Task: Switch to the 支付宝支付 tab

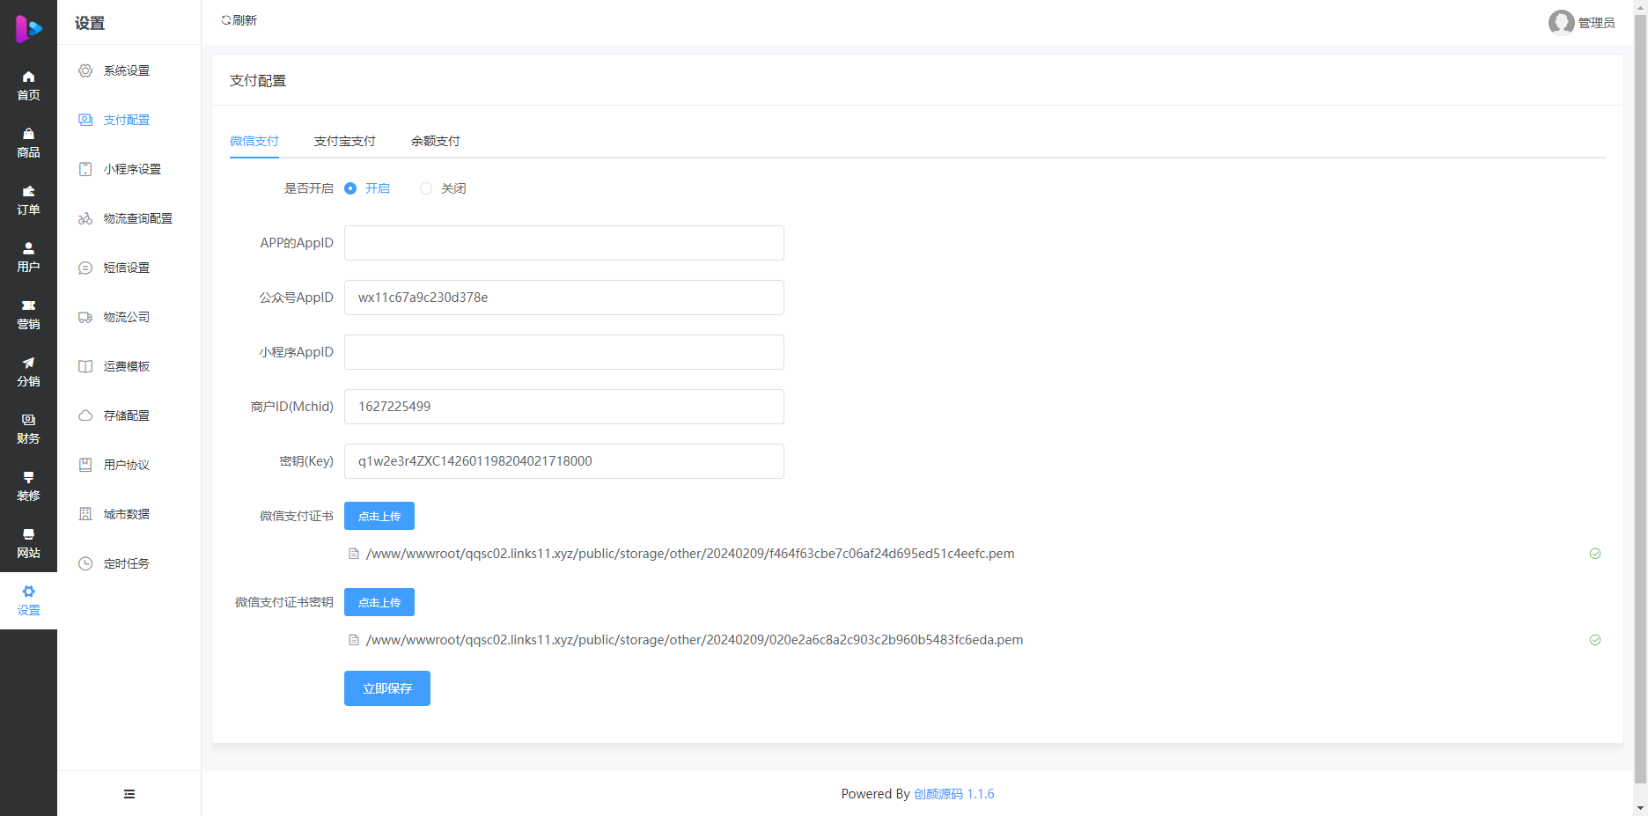Action: pyautogui.click(x=345, y=141)
